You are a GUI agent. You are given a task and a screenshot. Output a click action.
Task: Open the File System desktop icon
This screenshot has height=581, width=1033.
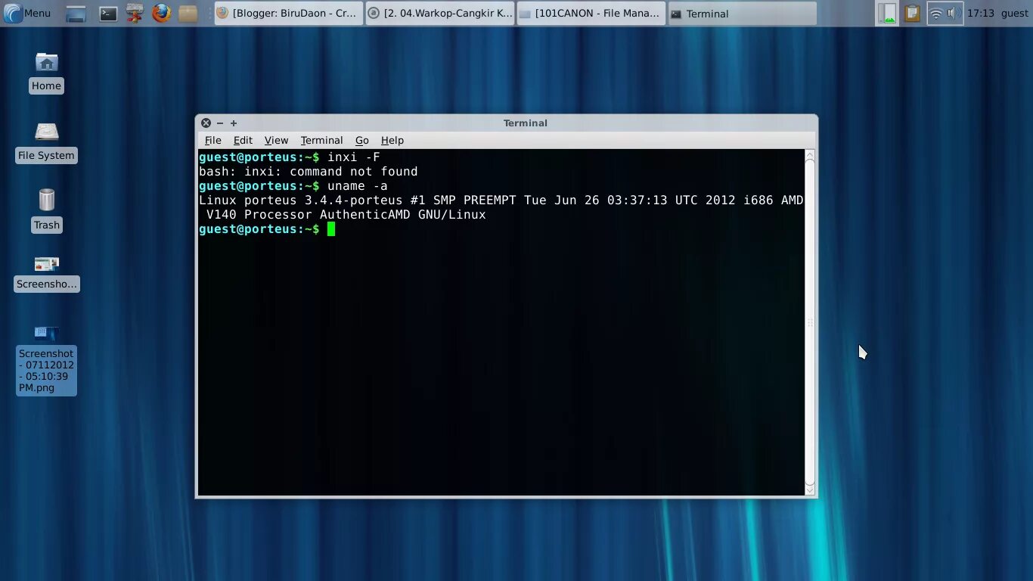click(x=46, y=142)
